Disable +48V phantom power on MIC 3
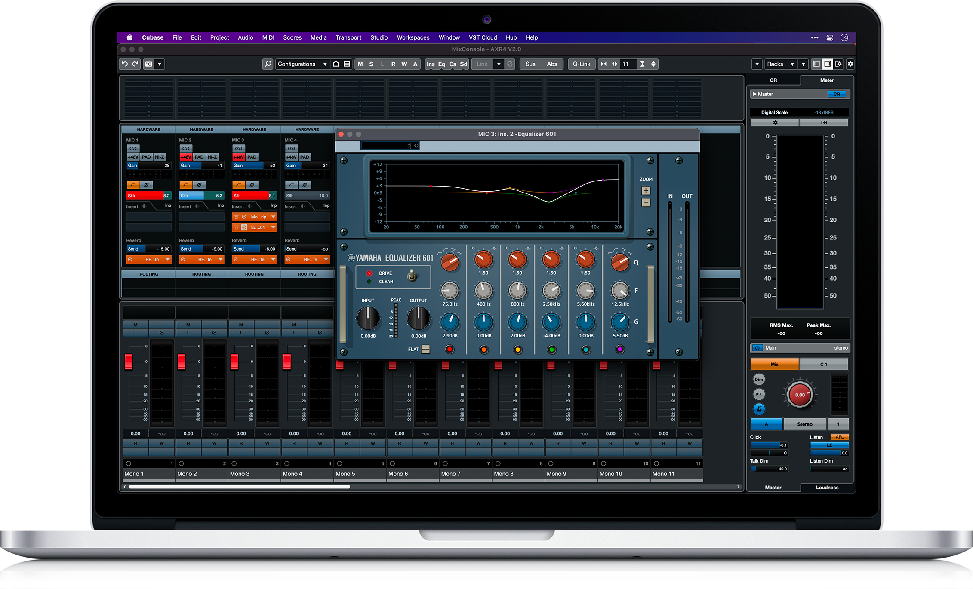 tap(239, 157)
